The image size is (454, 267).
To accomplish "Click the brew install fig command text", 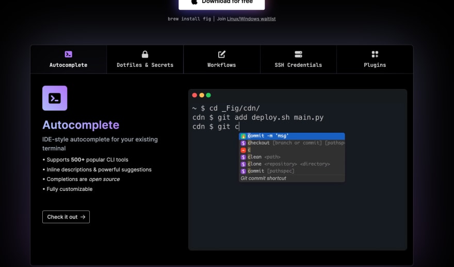I will [x=189, y=19].
